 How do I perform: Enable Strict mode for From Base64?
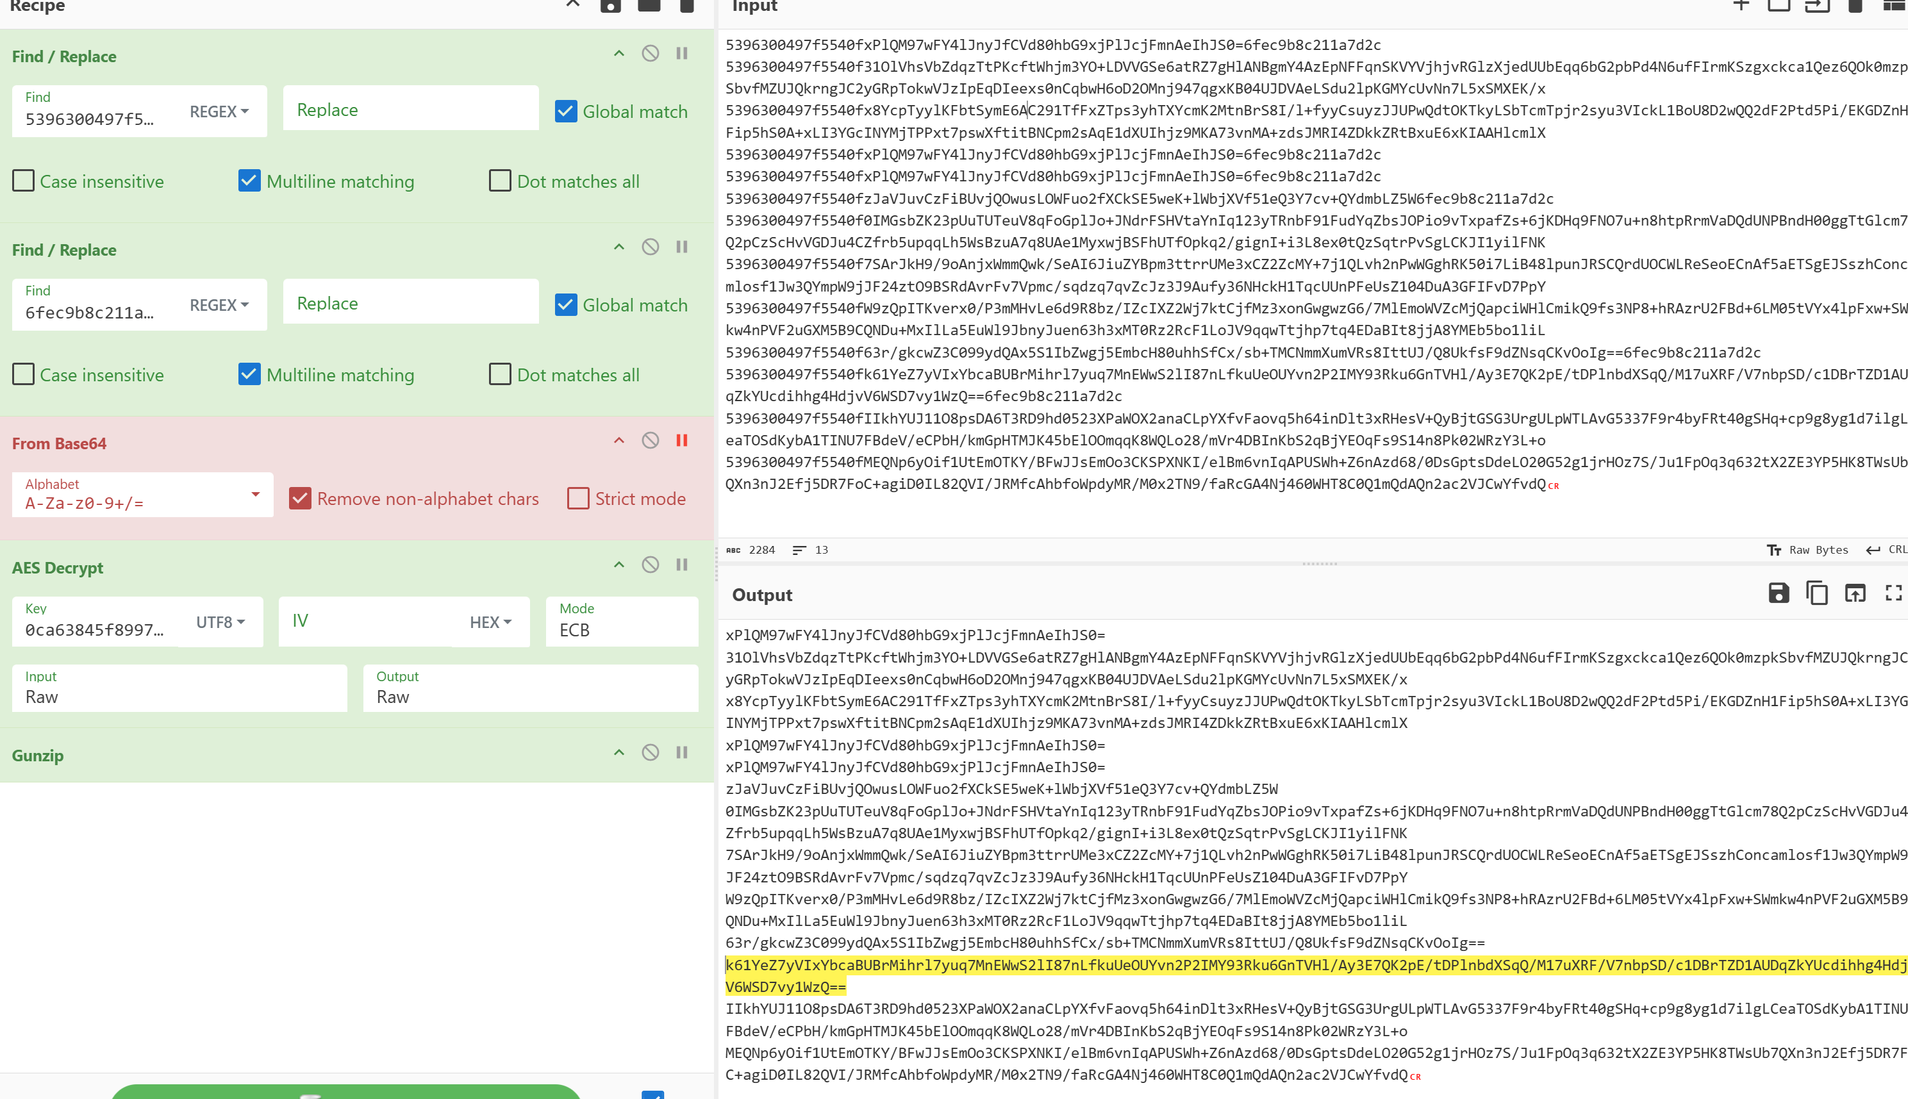pos(578,499)
